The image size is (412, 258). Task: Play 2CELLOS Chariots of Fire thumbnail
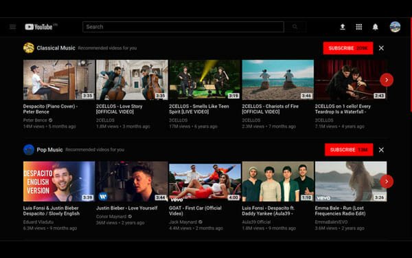coord(277,80)
